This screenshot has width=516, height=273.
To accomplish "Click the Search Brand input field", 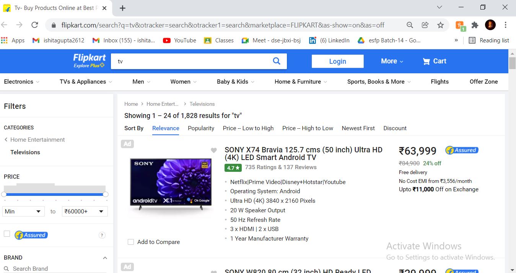I will (x=55, y=269).
